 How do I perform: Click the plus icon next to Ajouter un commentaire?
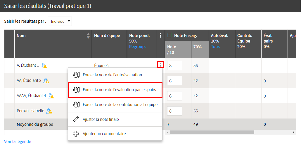[76, 134]
